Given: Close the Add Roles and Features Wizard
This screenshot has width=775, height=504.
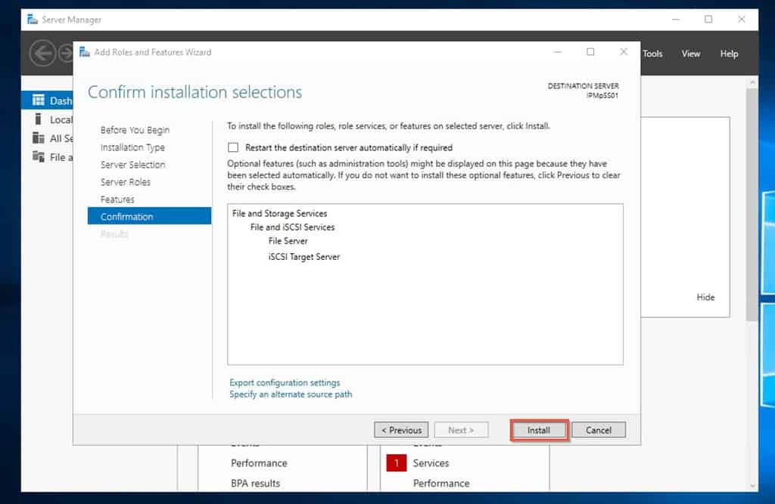Looking at the screenshot, I should (x=624, y=52).
